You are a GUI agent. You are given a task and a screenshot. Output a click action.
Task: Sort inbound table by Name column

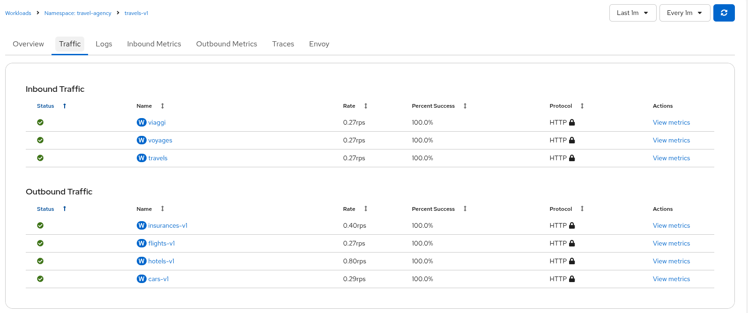click(x=163, y=106)
